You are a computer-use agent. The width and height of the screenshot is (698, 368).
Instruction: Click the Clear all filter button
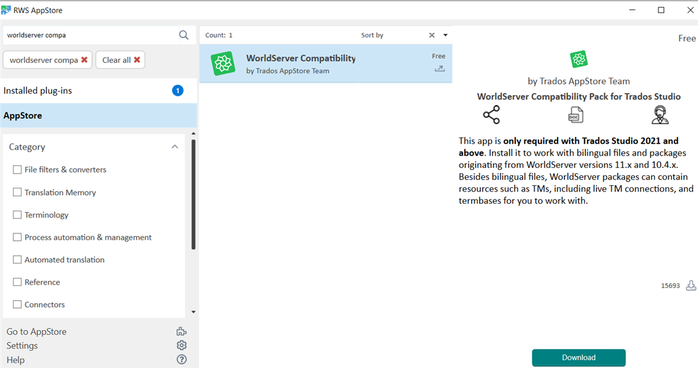[121, 60]
